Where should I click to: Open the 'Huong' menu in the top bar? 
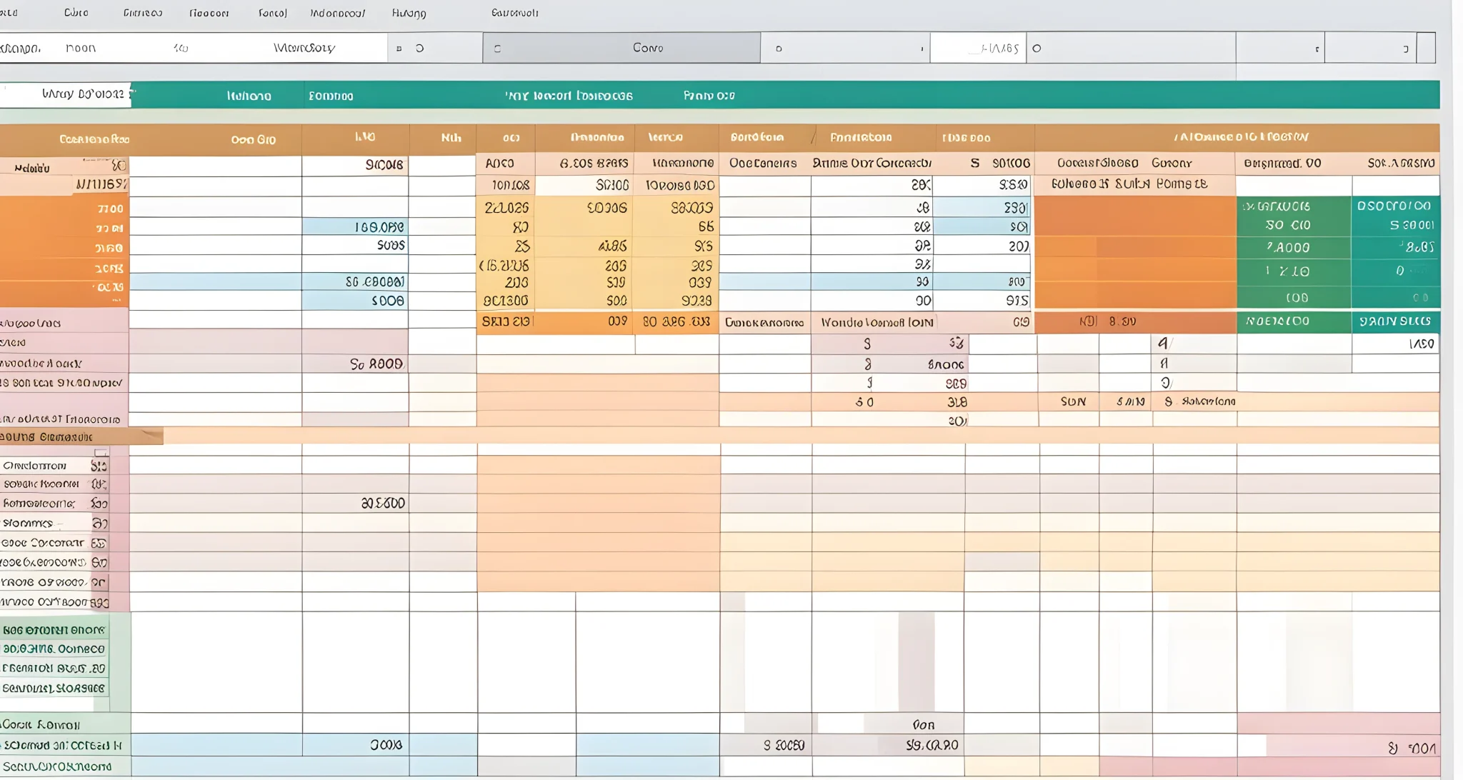coord(409,13)
